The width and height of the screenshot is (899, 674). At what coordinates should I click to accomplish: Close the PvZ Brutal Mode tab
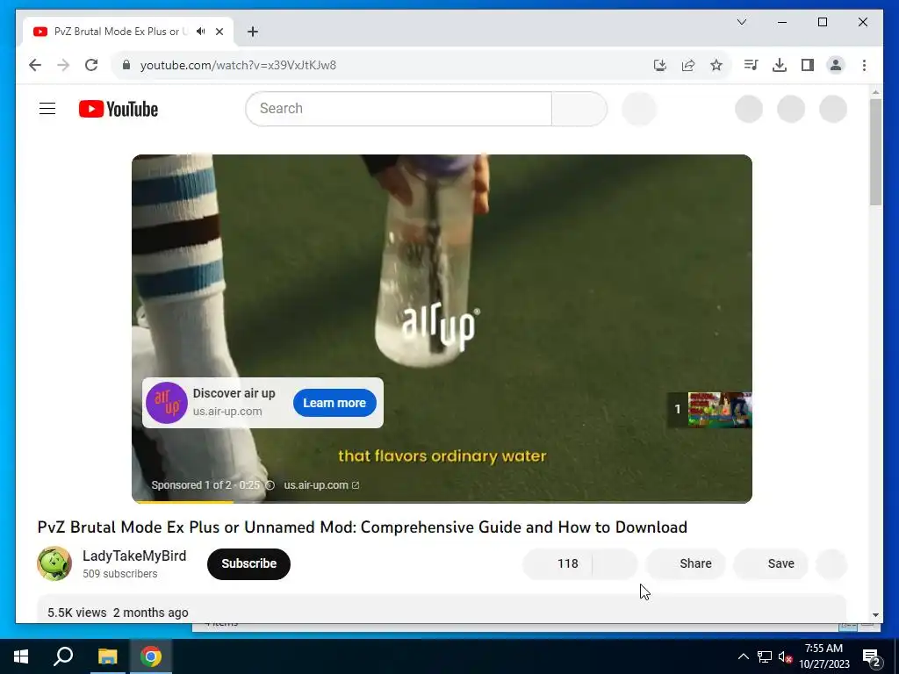point(219,32)
